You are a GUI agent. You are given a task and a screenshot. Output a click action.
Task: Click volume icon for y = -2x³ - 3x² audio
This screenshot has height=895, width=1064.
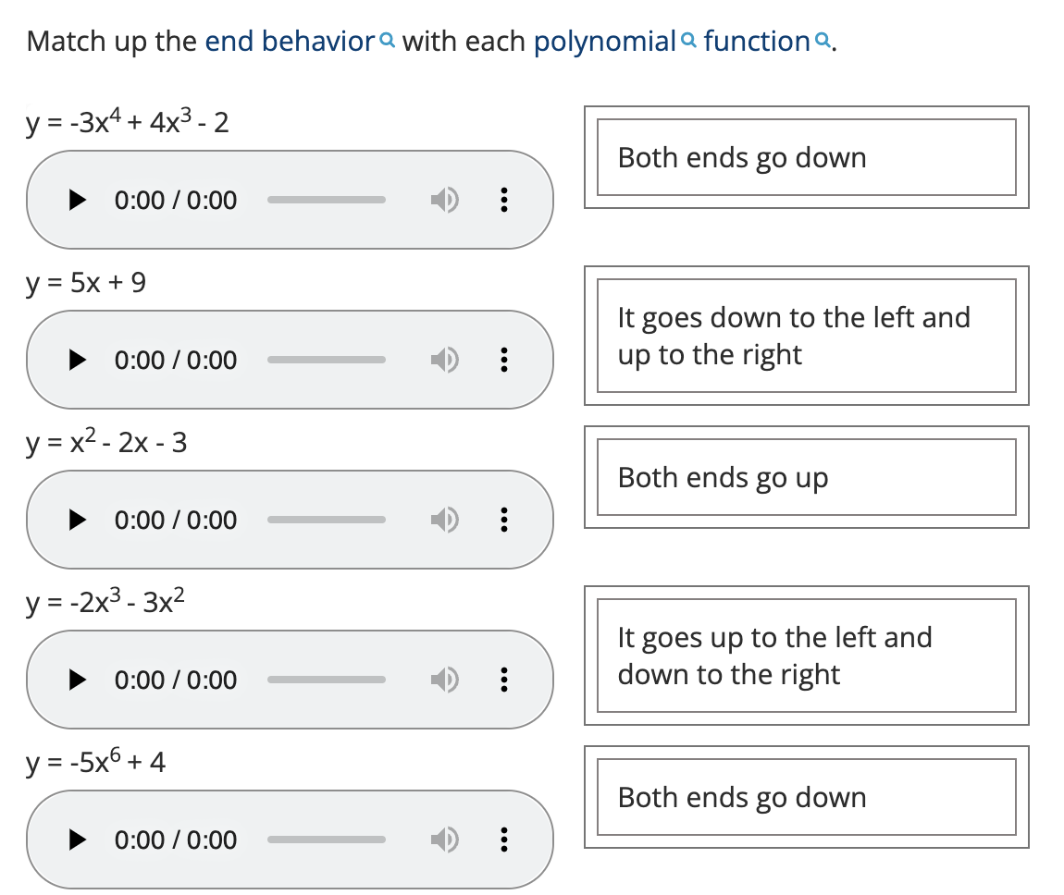[x=443, y=680]
